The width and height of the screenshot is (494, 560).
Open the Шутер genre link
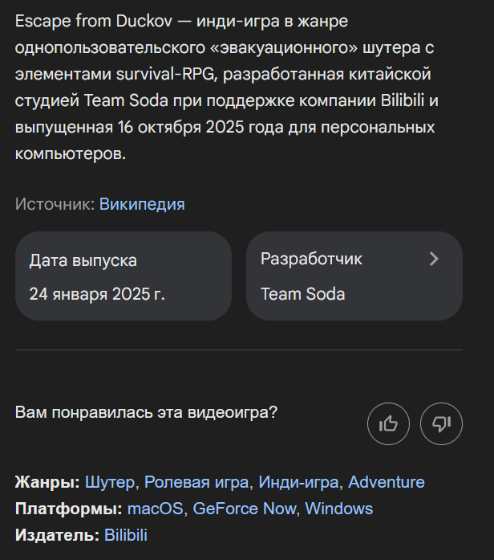(110, 482)
